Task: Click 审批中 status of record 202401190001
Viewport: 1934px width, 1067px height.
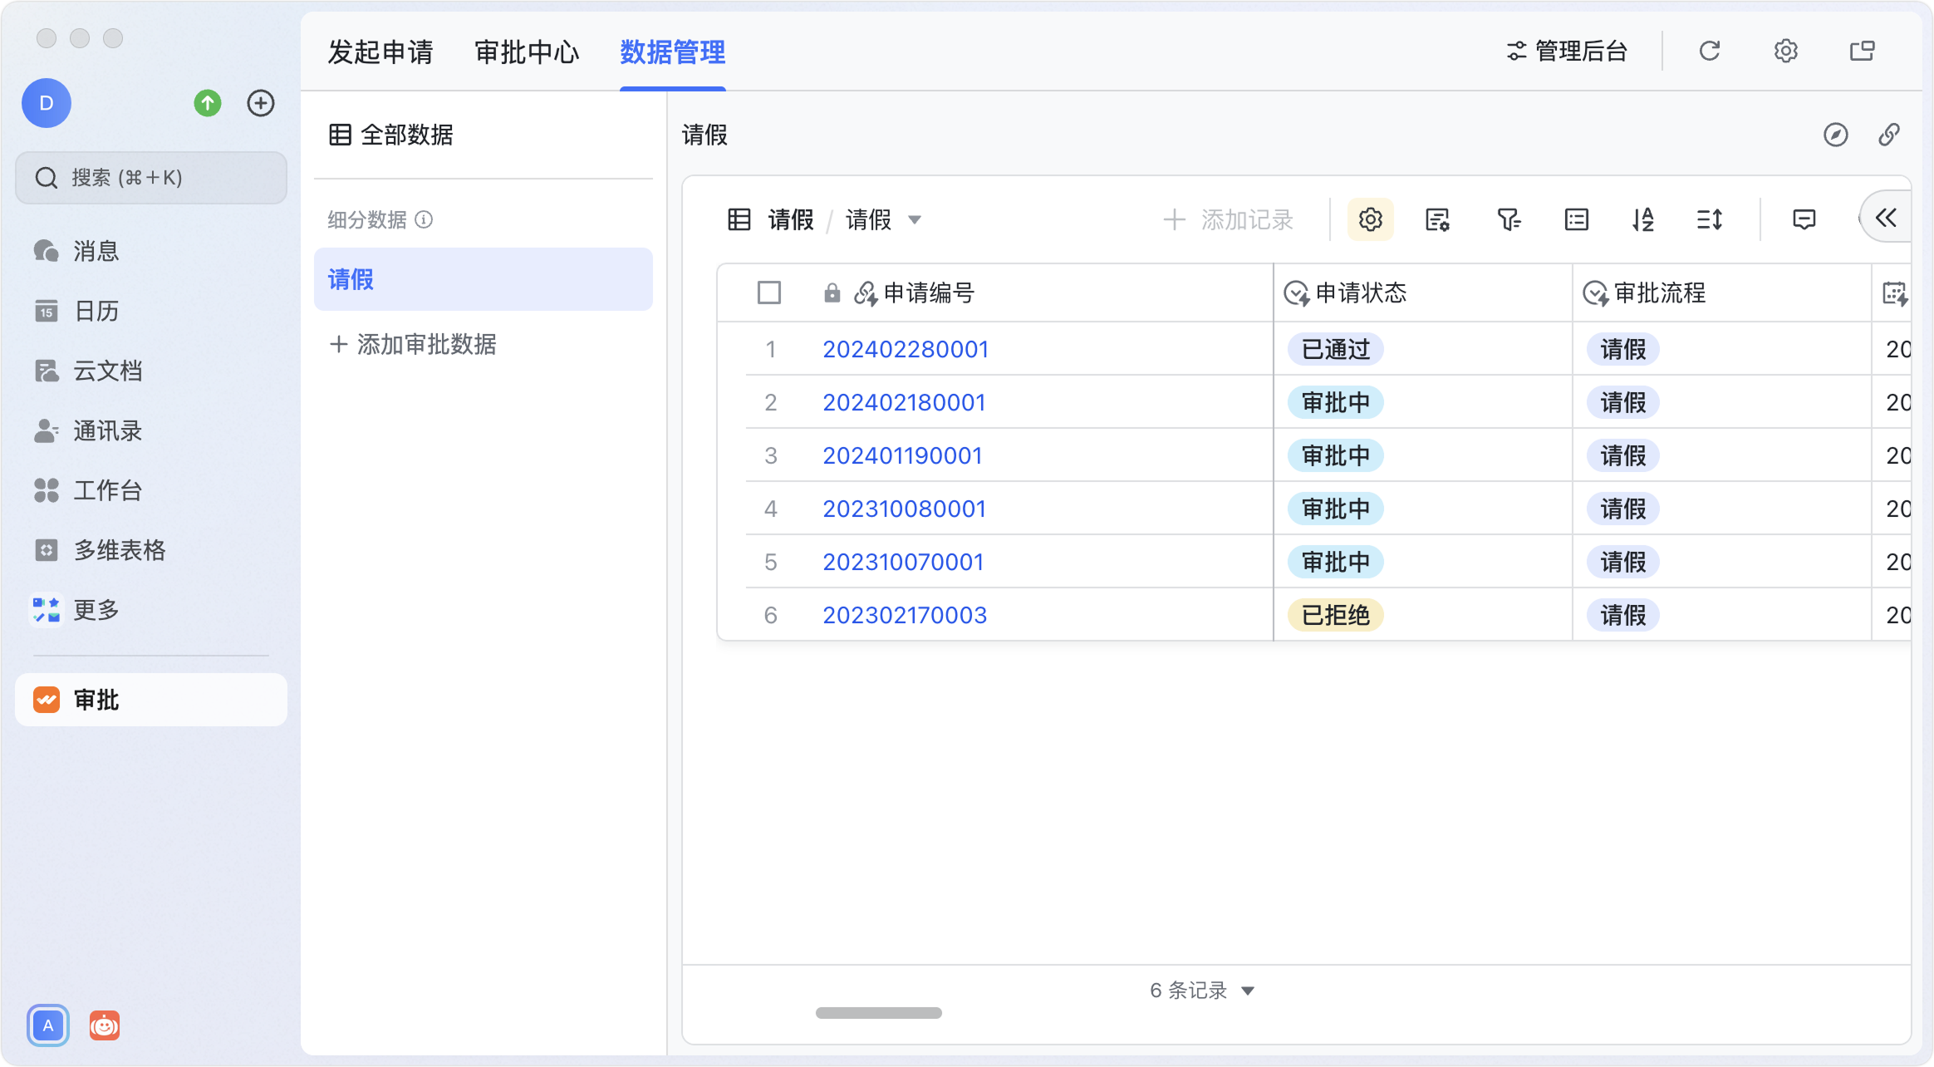Action: (1336, 455)
